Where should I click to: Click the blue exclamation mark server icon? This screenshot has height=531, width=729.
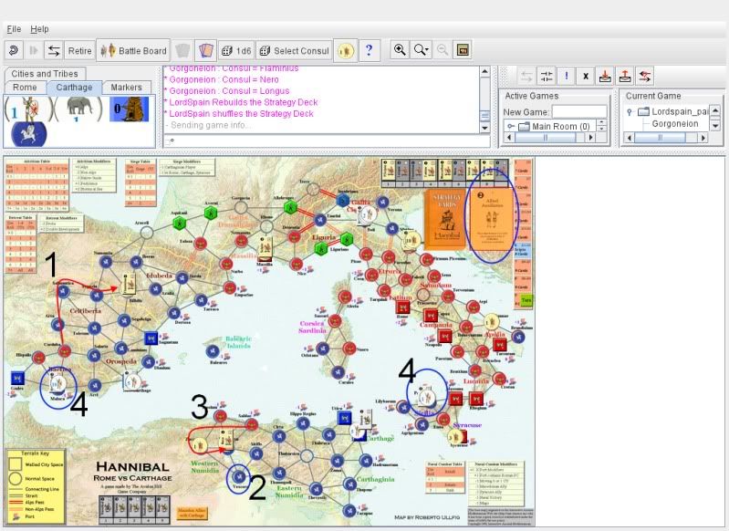(567, 76)
